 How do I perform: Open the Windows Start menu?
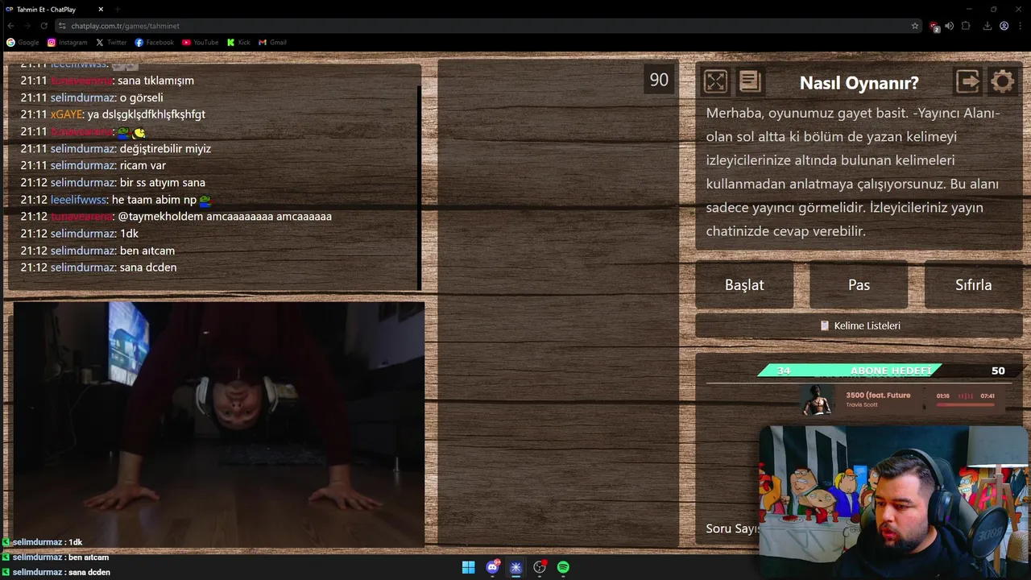pyautogui.click(x=468, y=567)
